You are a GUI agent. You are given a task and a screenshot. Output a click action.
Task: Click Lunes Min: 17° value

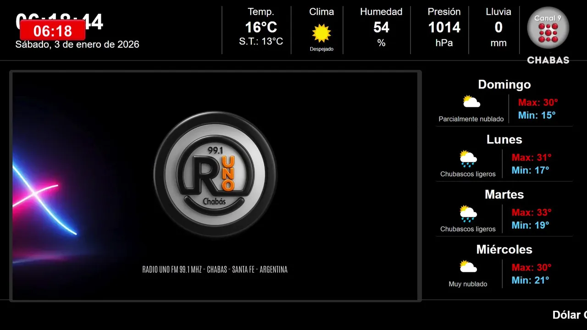pyautogui.click(x=530, y=170)
